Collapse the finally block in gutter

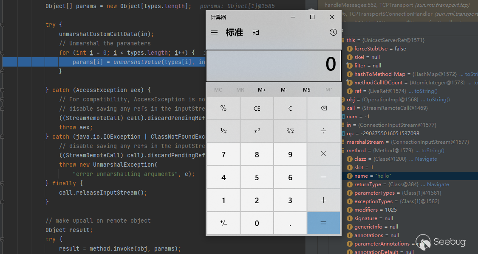pos(3,183)
